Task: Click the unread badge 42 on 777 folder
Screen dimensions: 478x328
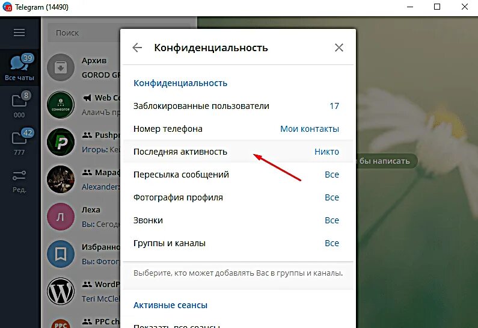Action: (28, 133)
